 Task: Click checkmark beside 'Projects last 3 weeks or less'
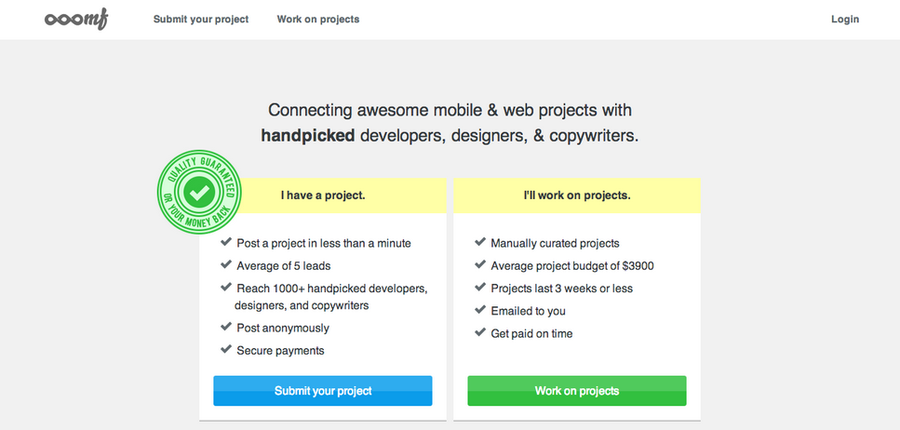point(480,288)
